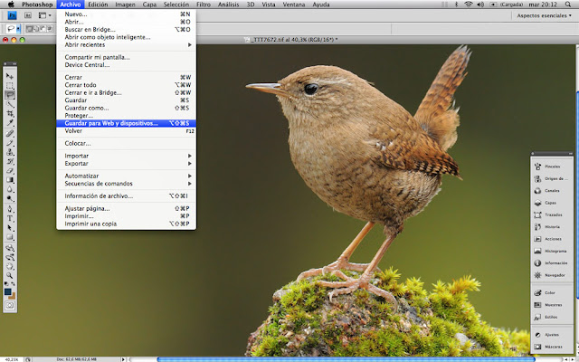The height and width of the screenshot is (362, 579).
Task: Open the background color swatch
Action: pyautogui.click(x=13, y=296)
